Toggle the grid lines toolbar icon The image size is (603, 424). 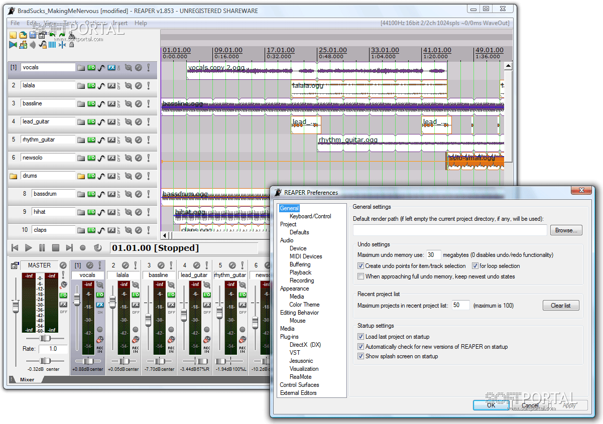point(52,45)
